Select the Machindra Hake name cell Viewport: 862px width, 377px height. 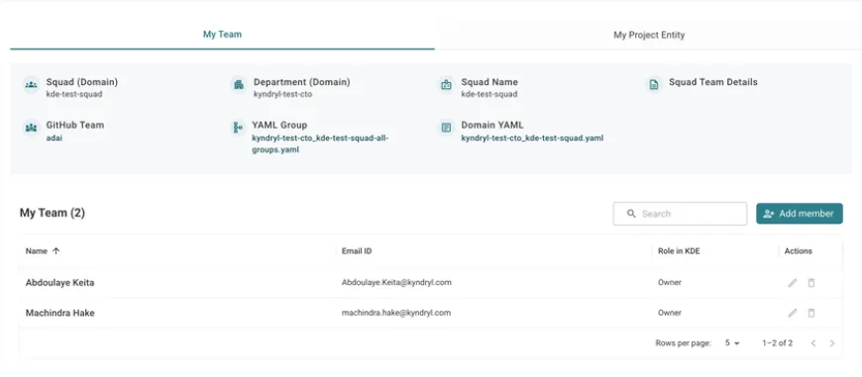(x=59, y=313)
